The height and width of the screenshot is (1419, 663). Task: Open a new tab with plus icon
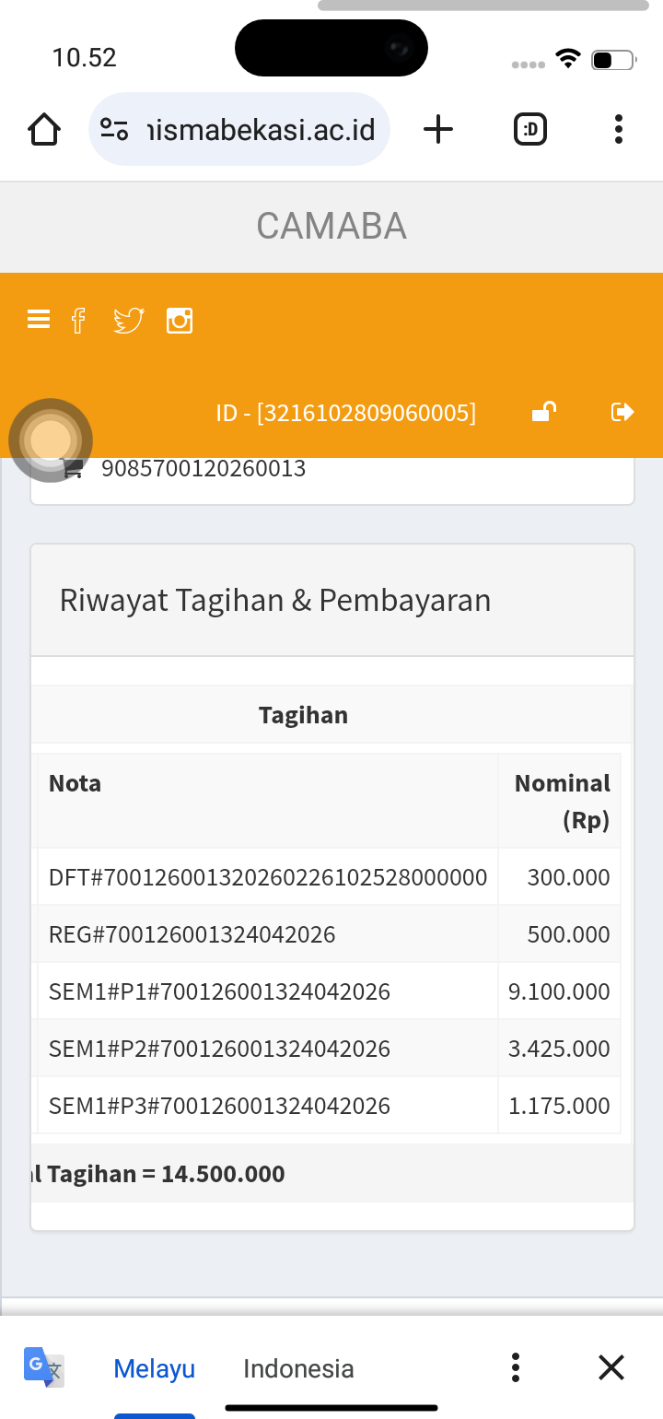coord(438,129)
